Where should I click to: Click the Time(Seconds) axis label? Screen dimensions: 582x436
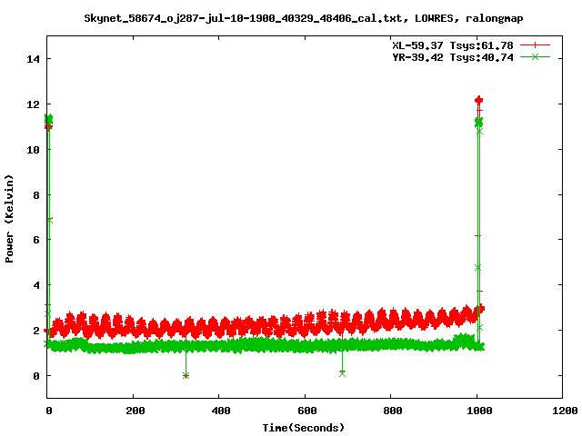pyautogui.click(x=303, y=428)
